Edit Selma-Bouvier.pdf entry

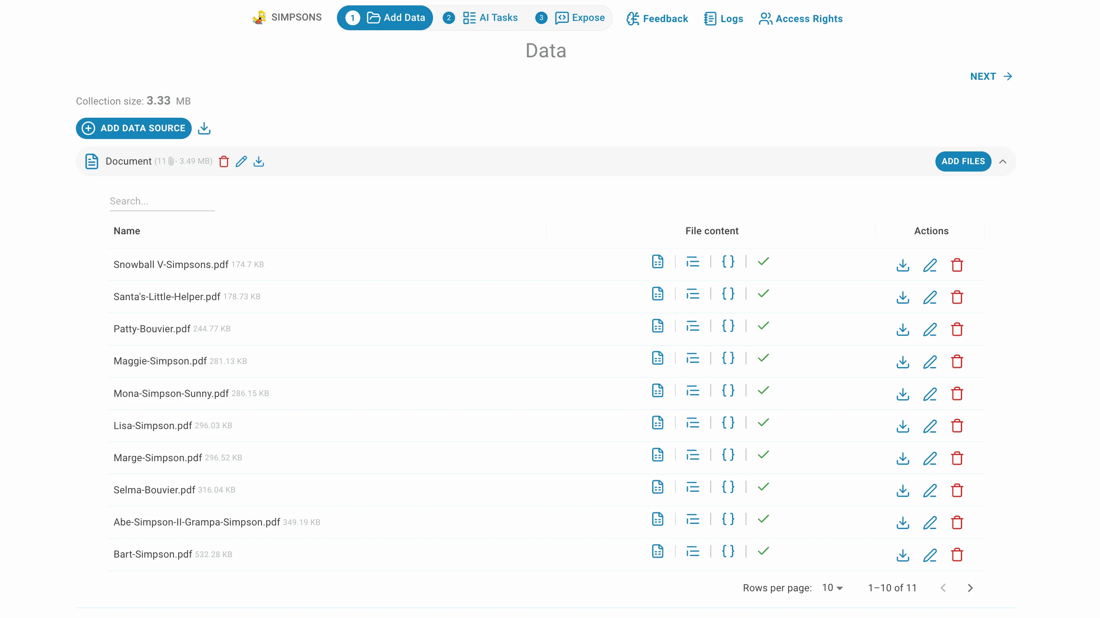pos(930,490)
